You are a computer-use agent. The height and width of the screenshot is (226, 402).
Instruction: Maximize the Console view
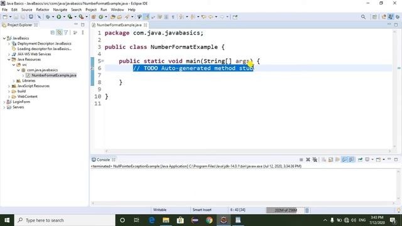[x=396, y=159]
